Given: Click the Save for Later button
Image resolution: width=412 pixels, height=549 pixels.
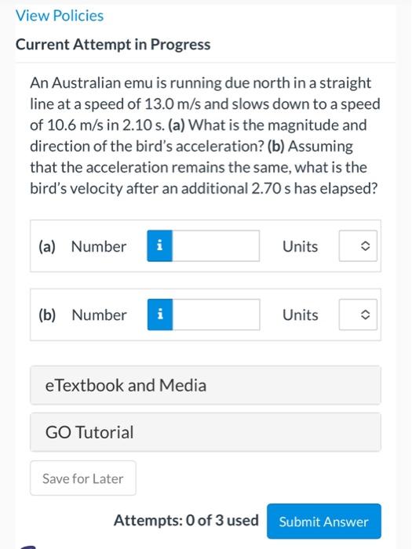Looking at the screenshot, I should (x=83, y=478).
